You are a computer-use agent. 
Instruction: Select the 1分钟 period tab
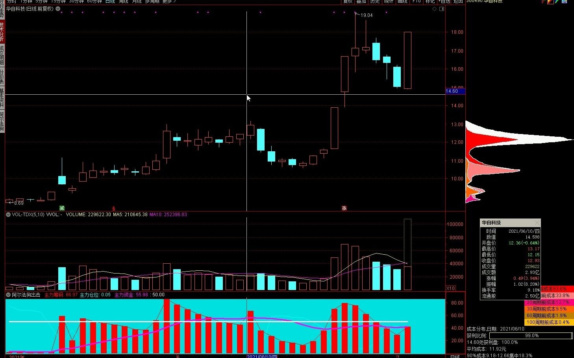click(26, 2)
